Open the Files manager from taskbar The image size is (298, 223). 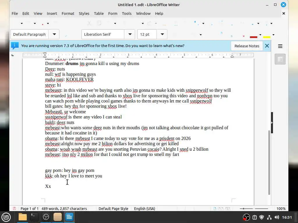pos(23,217)
